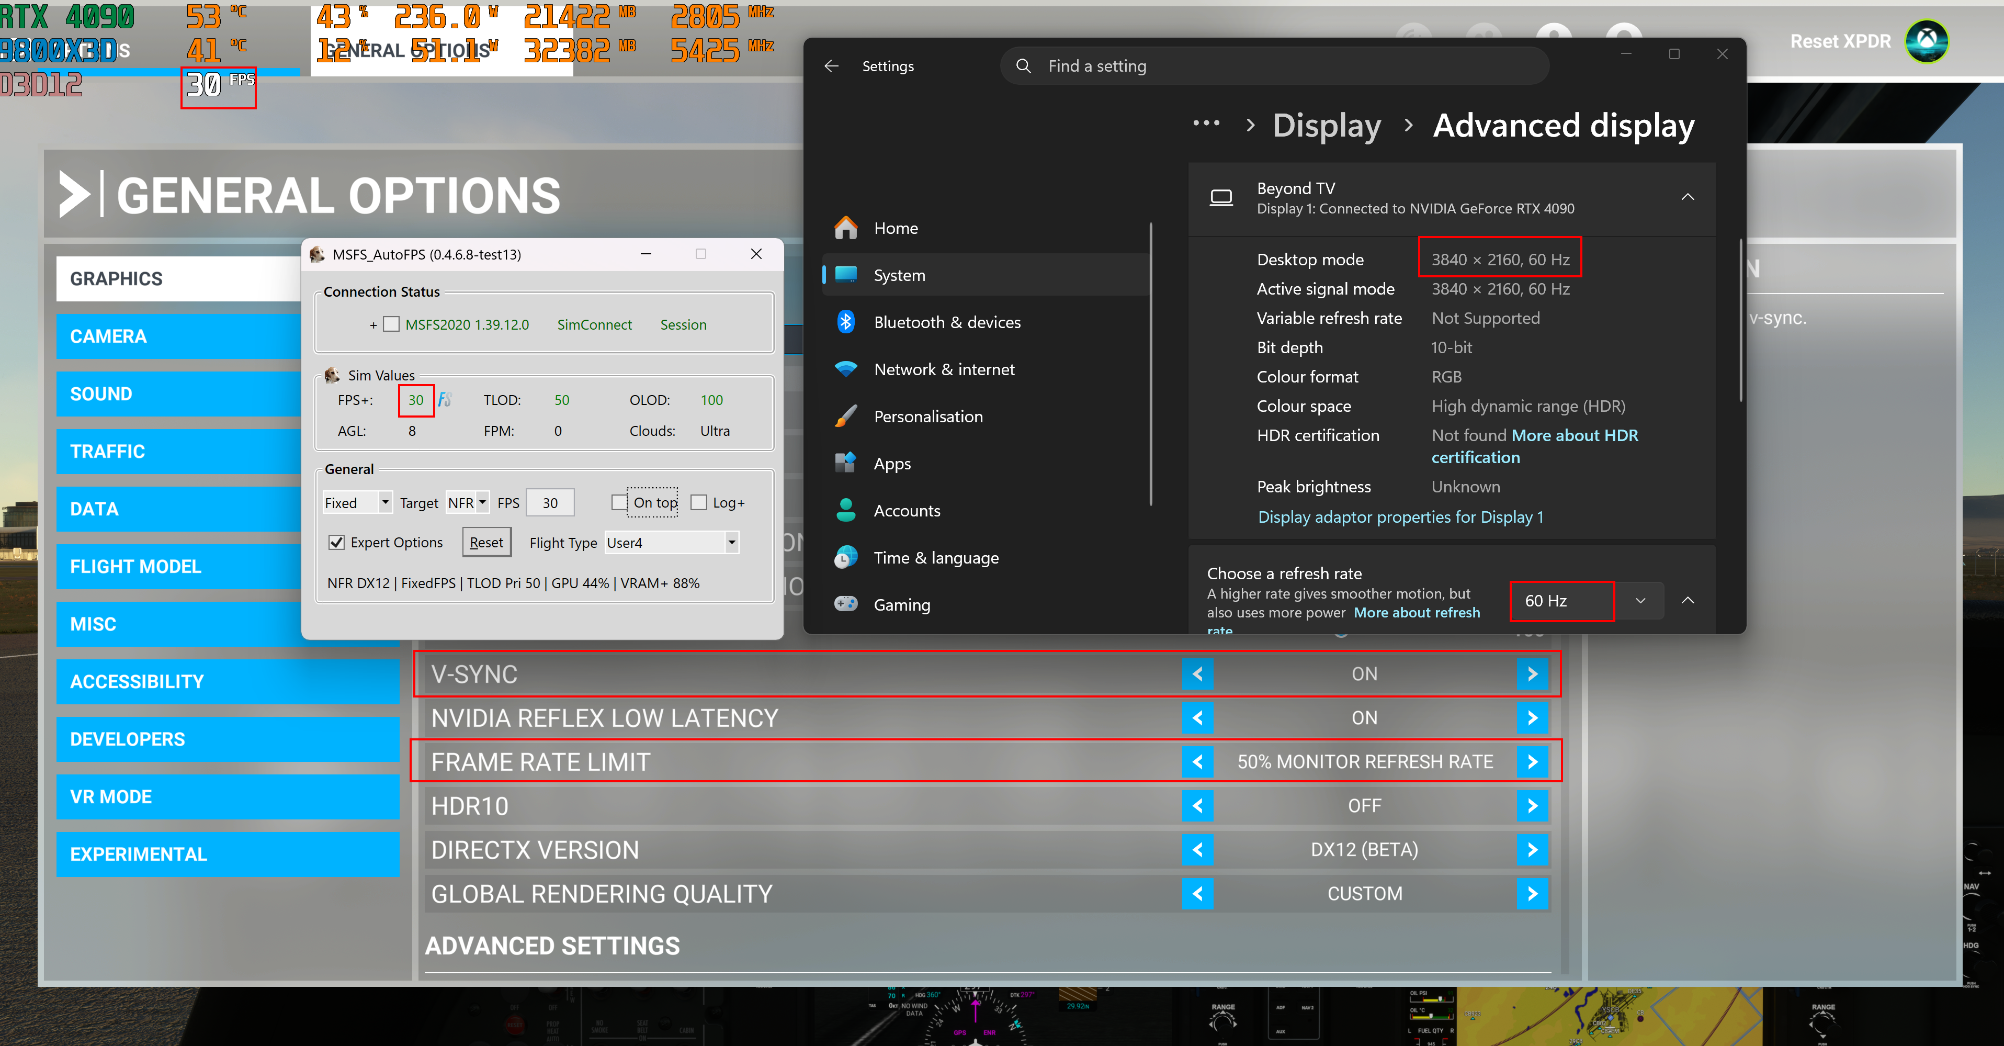
Task: Click the Personalisation paintbrush icon
Action: (846, 417)
